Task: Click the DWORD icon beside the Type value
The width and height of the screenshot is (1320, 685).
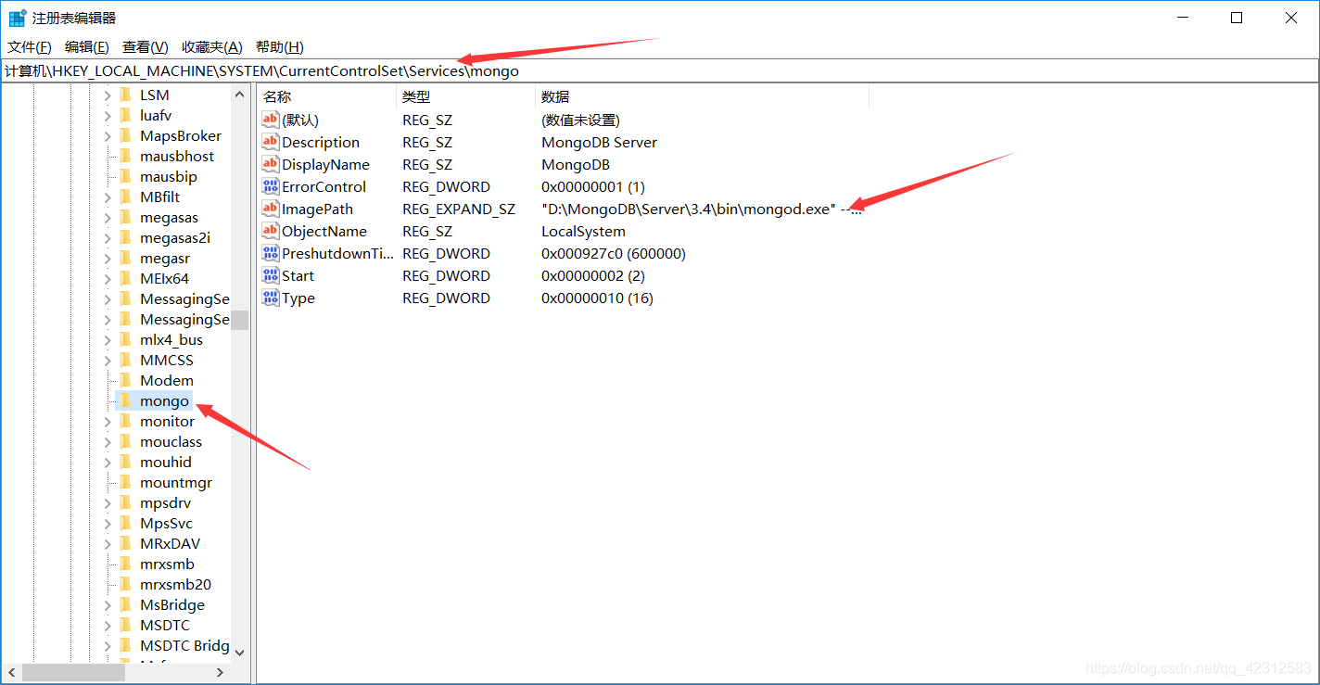Action: pos(270,298)
